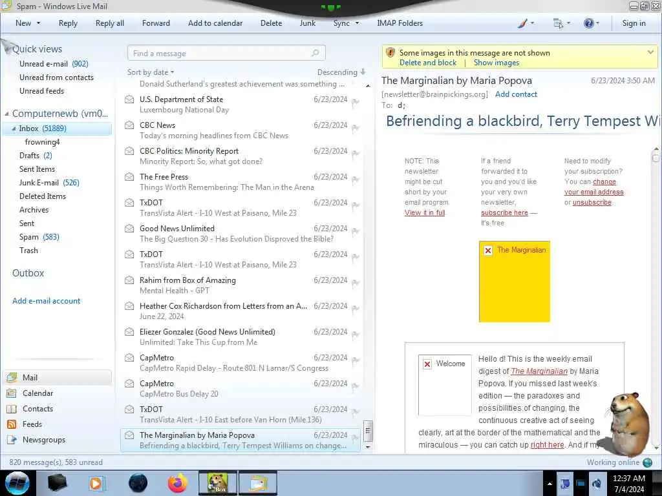662x496 pixels.
Task: Click the Sign in button
Action: pyautogui.click(x=634, y=23)
